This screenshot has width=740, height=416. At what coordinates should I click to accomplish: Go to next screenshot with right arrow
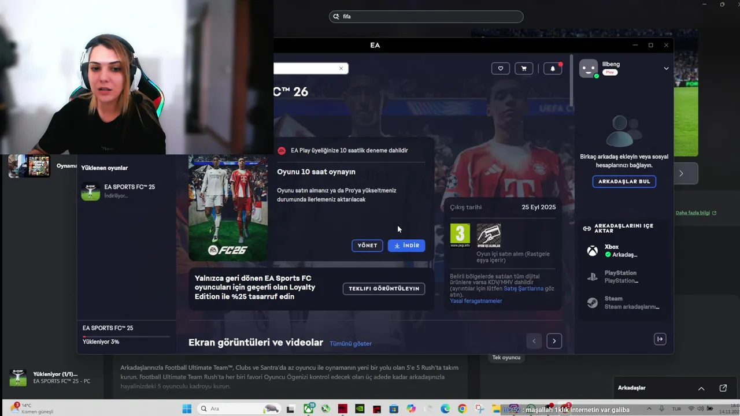point(554,341)
